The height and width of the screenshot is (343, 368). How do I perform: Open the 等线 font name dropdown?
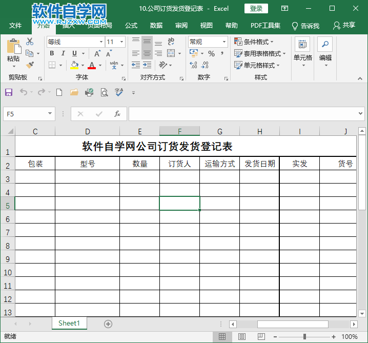[101, 42]
